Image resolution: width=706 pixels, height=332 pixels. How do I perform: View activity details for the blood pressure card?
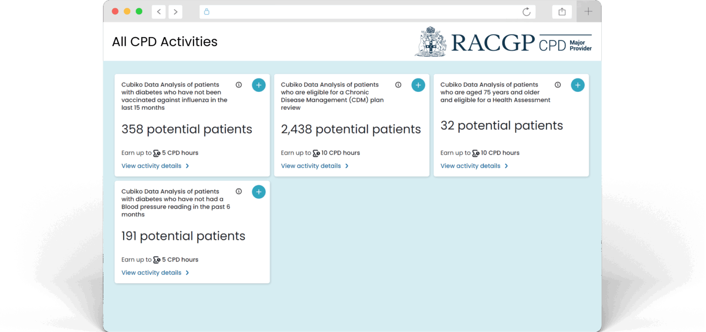click(155, 273)
